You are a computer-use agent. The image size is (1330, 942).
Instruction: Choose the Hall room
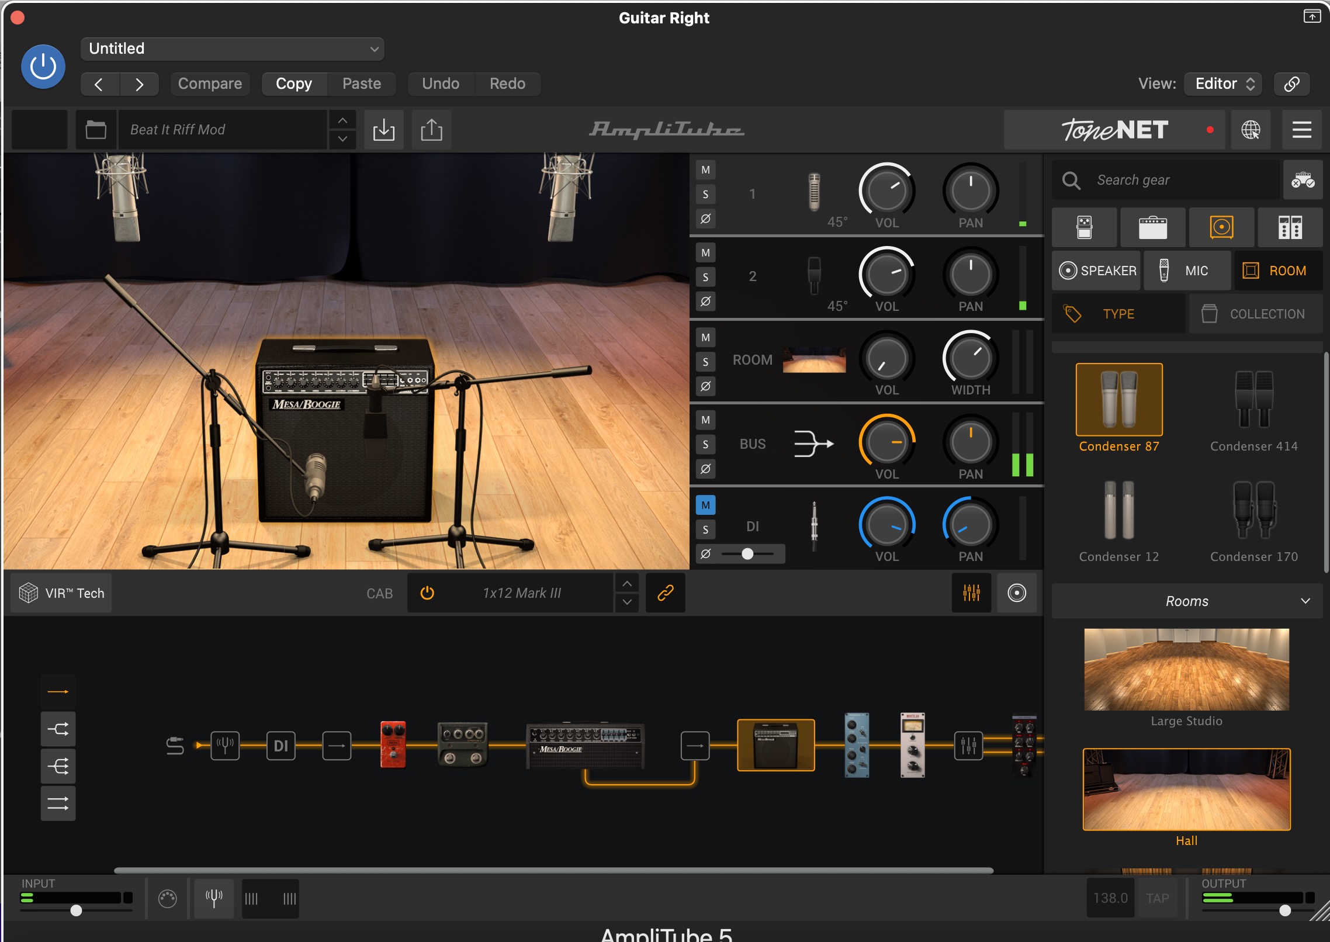point(1186,790)
